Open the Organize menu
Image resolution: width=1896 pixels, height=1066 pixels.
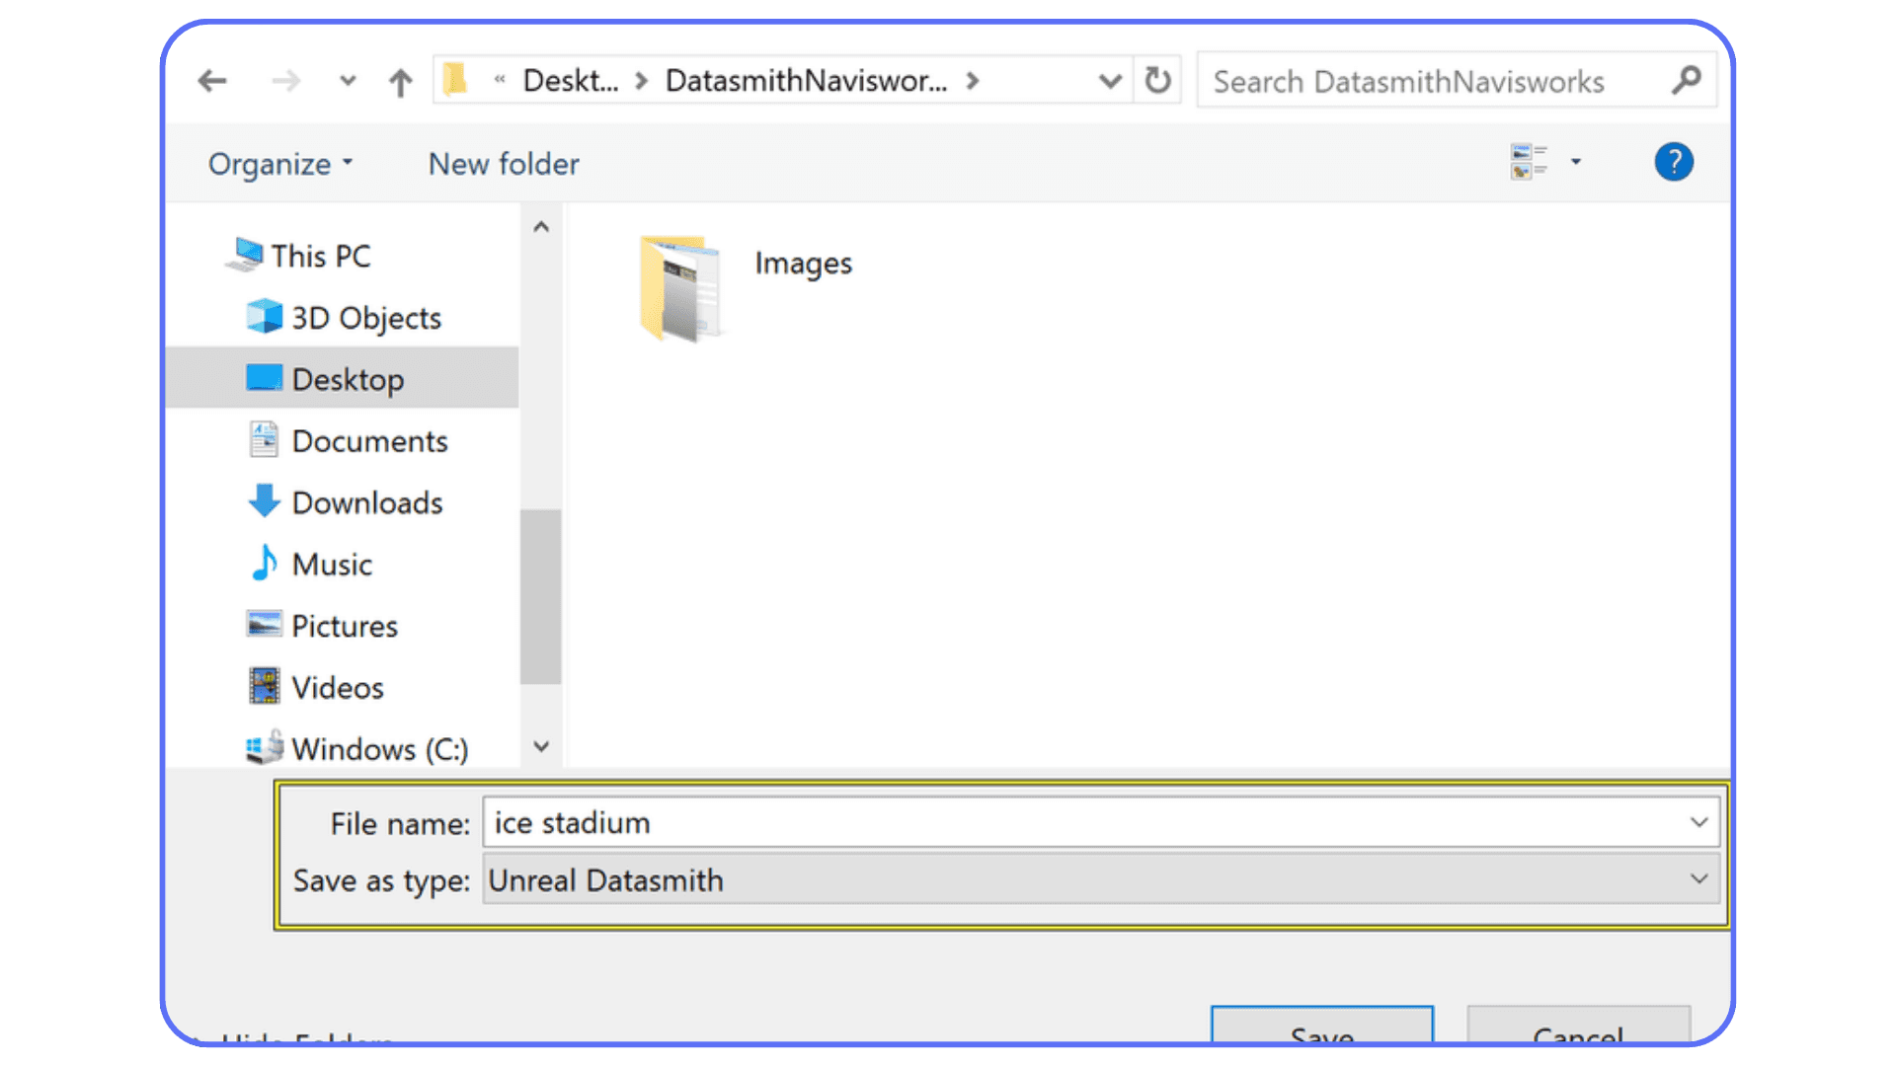(279, 164)
